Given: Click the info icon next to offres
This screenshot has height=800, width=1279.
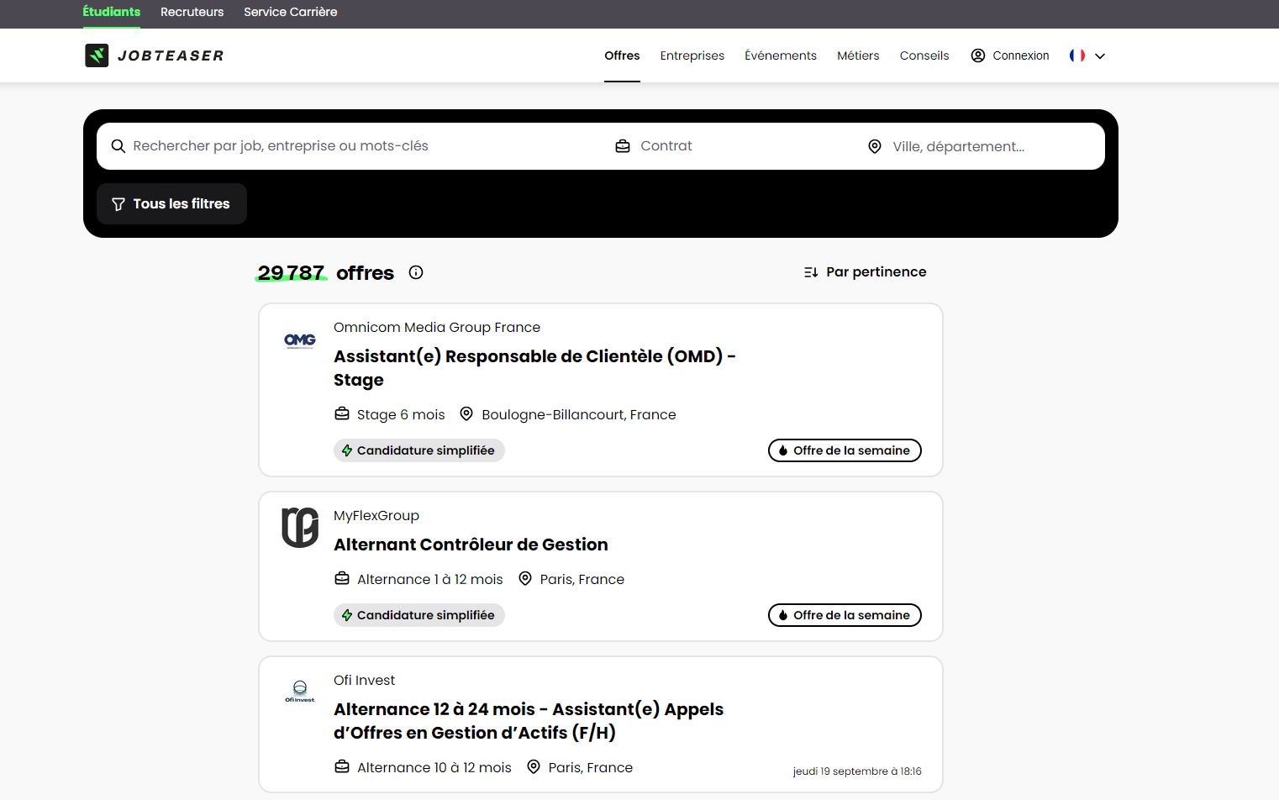Looking at the screenshot, I should (416, 272).
